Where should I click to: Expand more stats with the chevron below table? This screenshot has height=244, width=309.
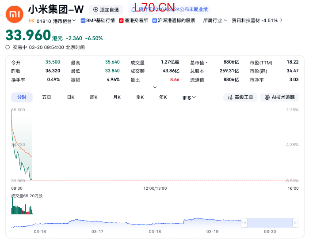(x=155, y=87)
